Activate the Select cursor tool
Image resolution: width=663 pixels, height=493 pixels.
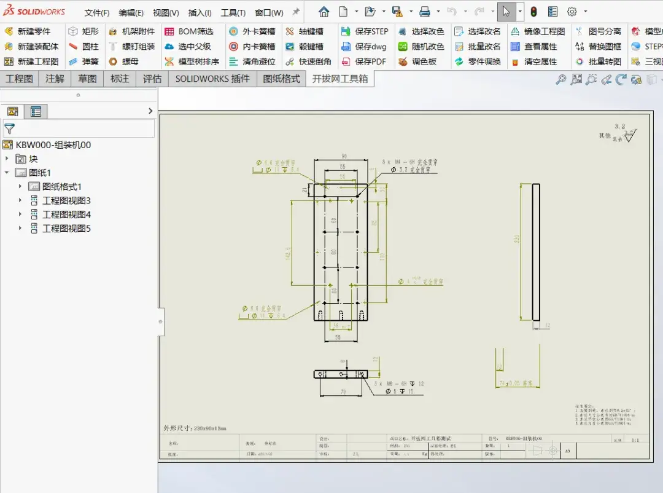point(506,12)
